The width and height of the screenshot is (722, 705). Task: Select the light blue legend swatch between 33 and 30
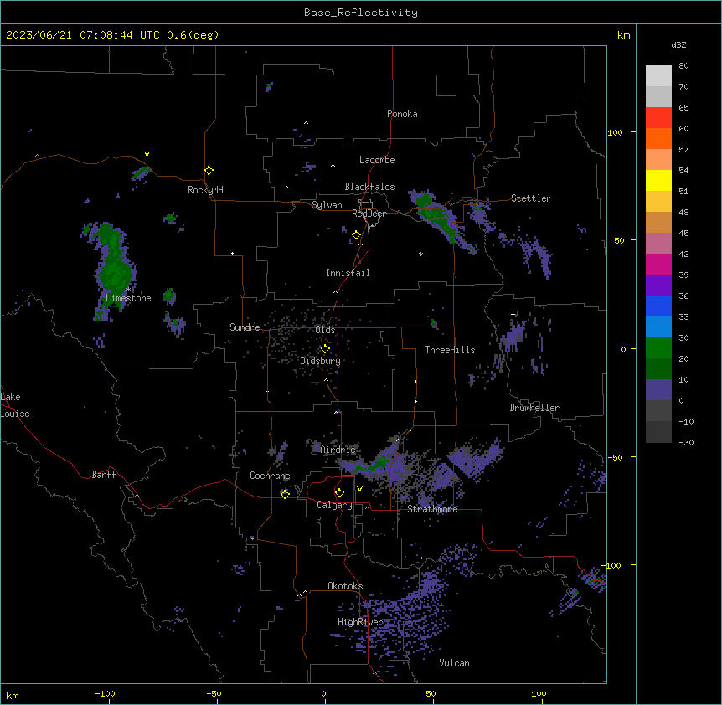pos(658,327)
